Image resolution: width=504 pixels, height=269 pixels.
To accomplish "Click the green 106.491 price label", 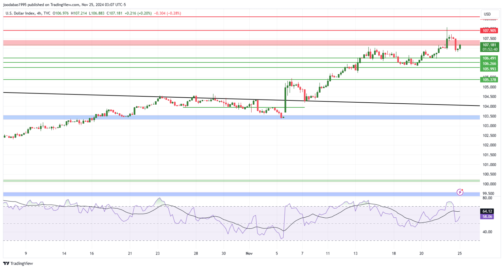I will click(x=489, y=58).
